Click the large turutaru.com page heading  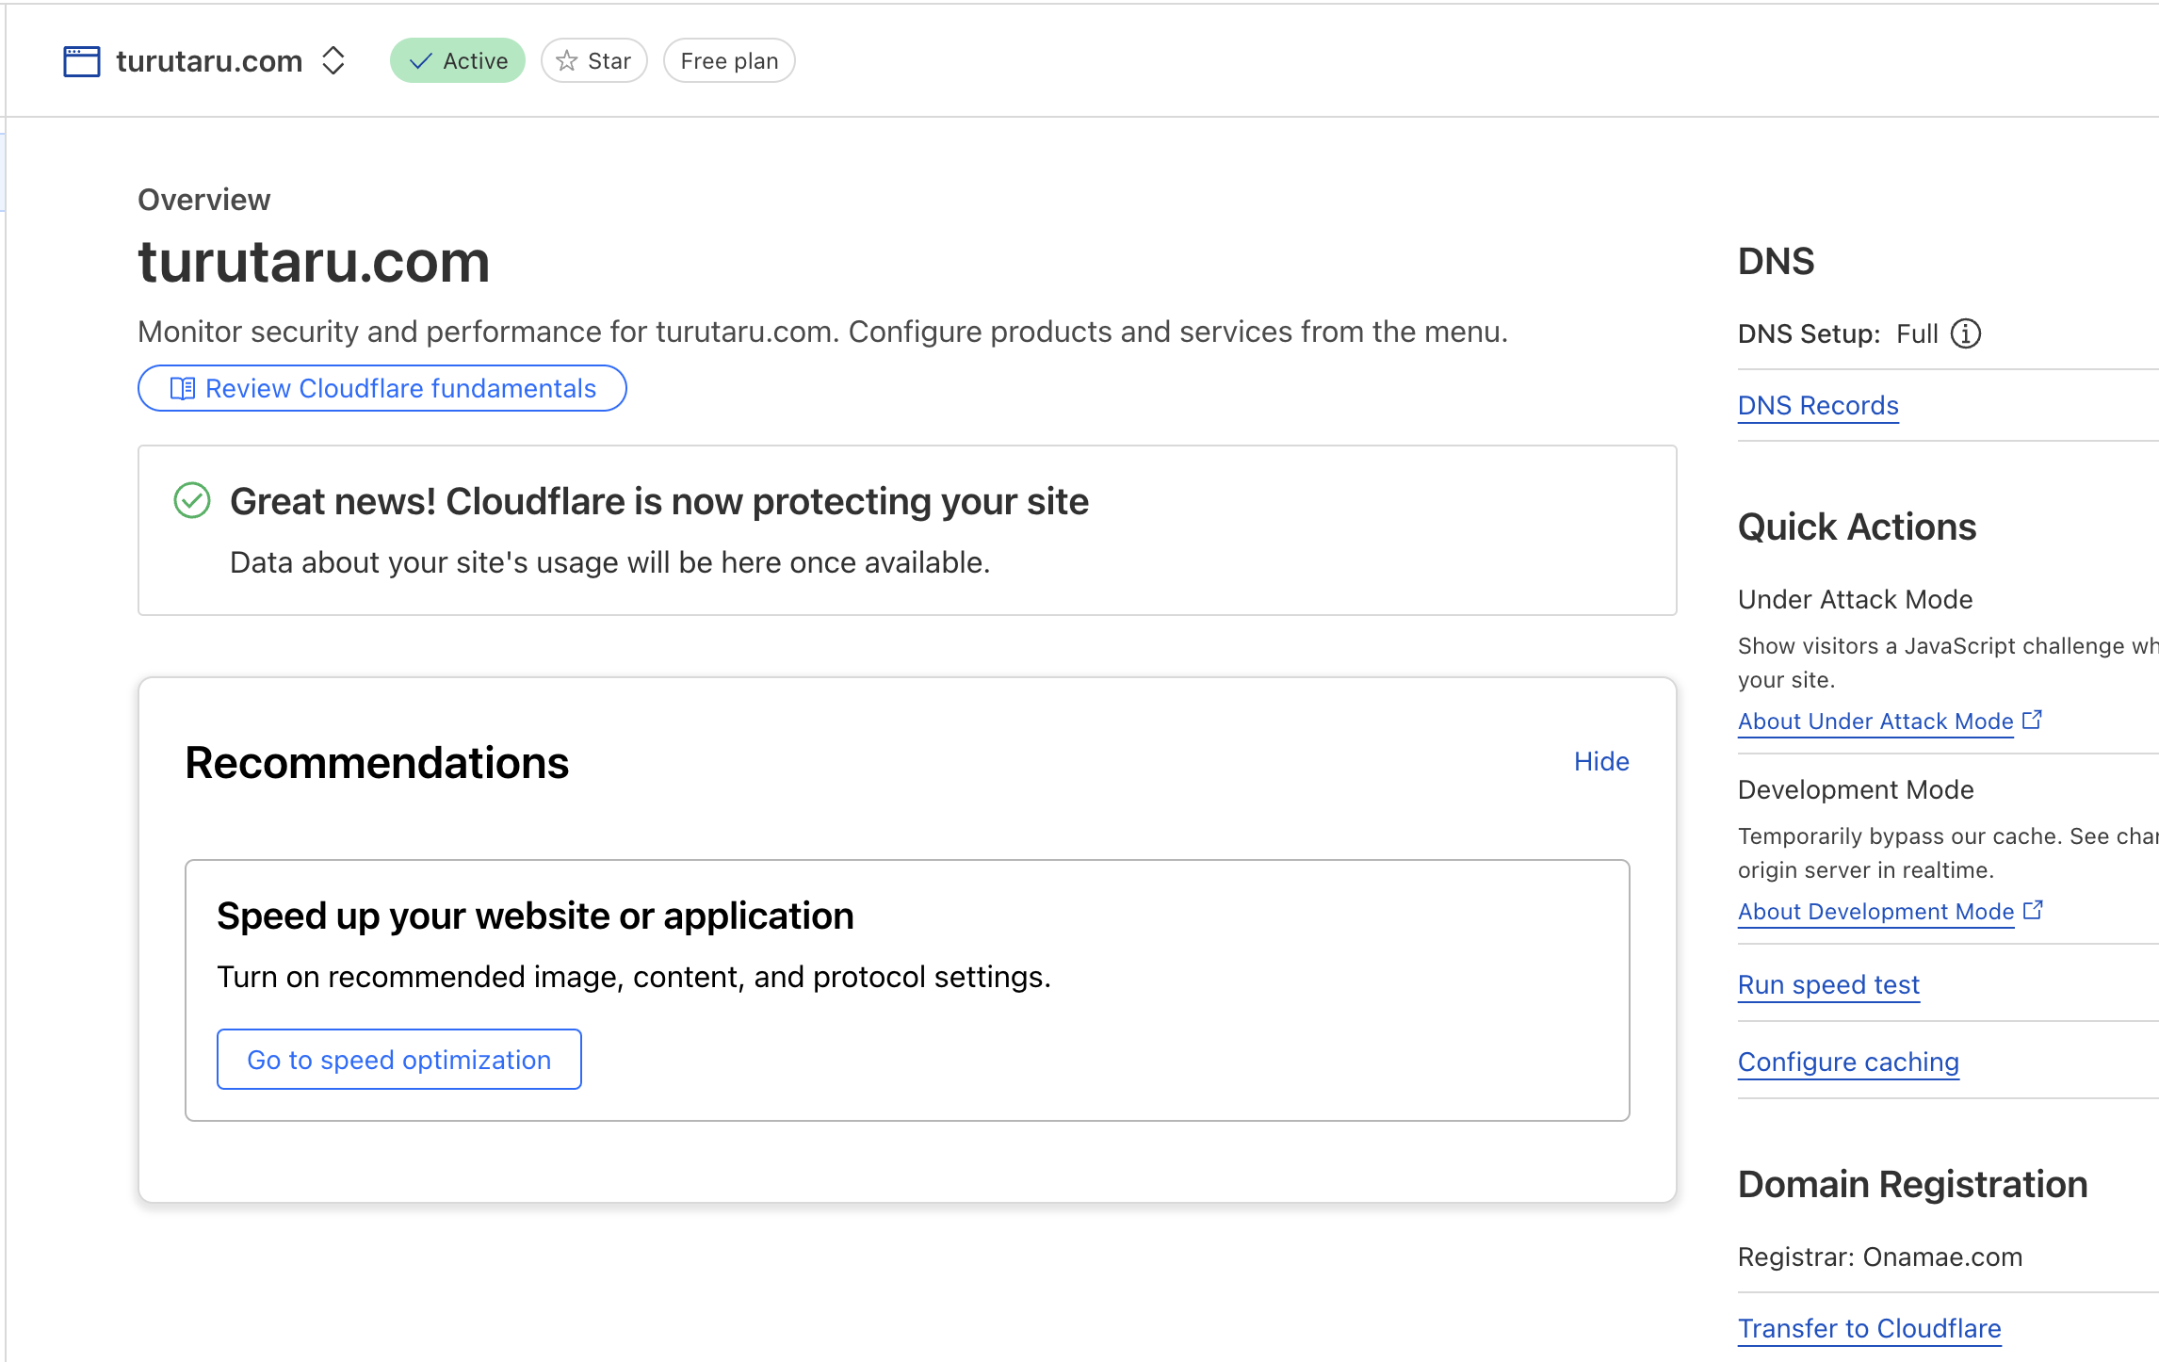pyautogui.click(x=315, y=262)
